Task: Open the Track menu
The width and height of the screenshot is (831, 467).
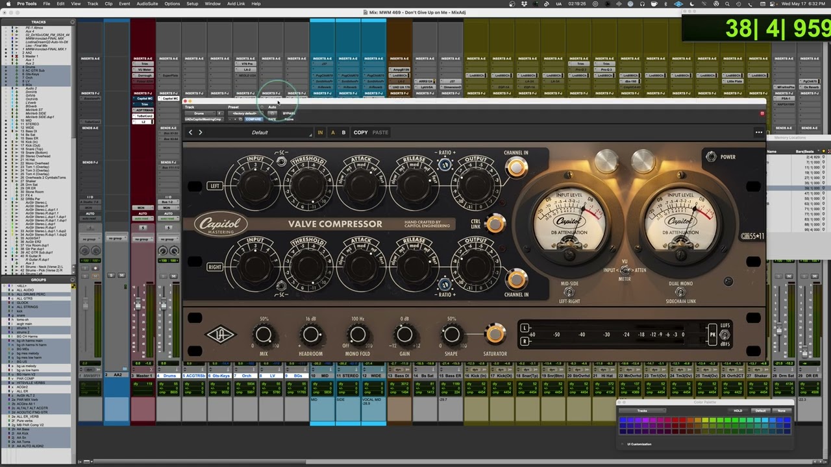Action: (93, 4)
